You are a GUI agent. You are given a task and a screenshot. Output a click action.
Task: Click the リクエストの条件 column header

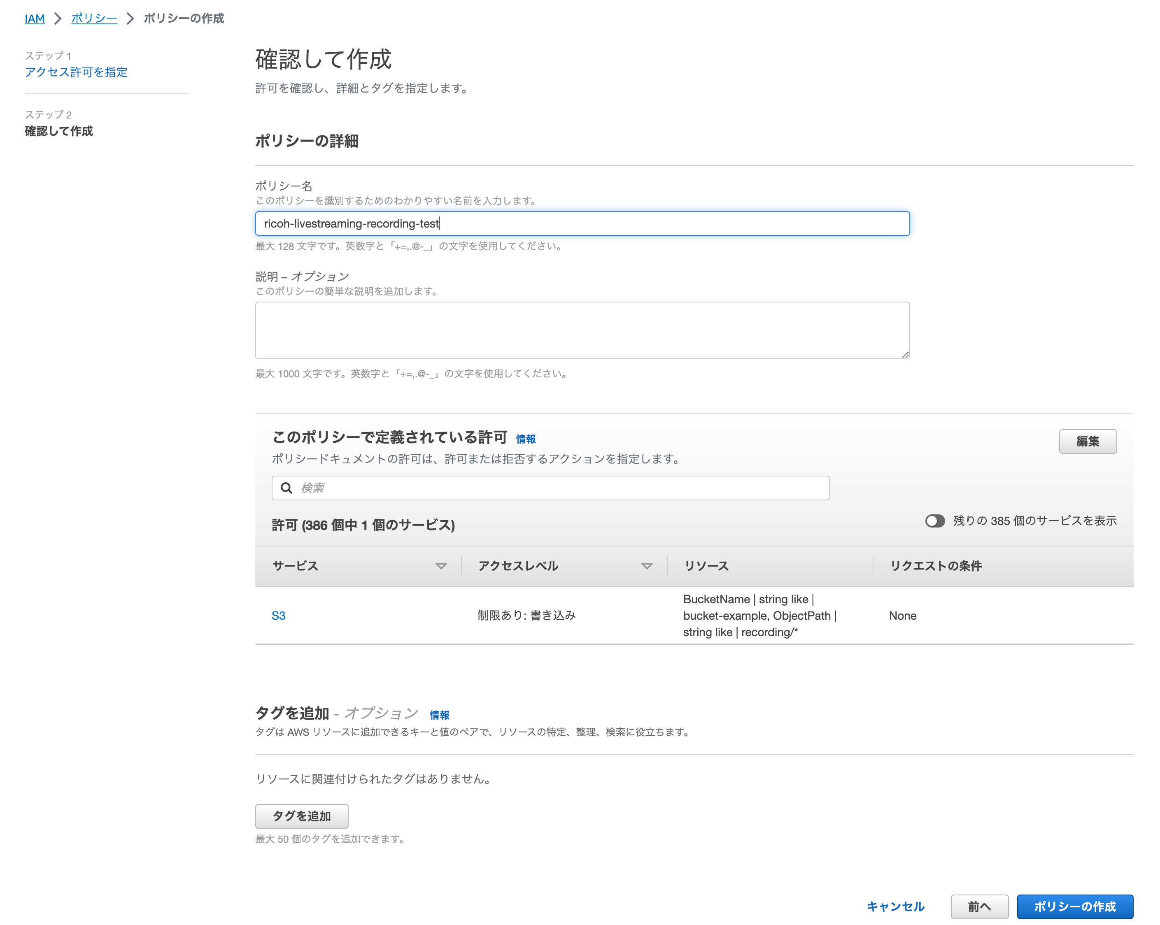coord(936,566)
